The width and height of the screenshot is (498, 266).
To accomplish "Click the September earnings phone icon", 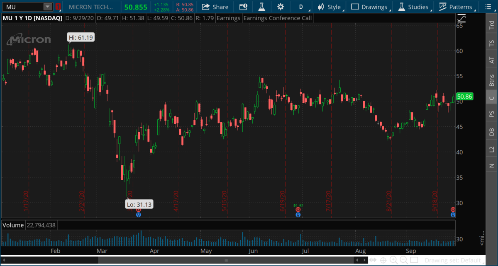I will click(453, 210).
